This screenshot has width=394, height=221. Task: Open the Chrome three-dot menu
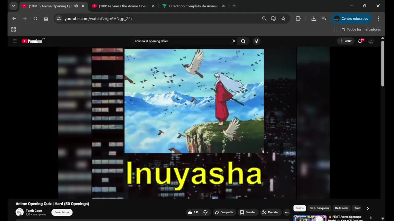378,18
